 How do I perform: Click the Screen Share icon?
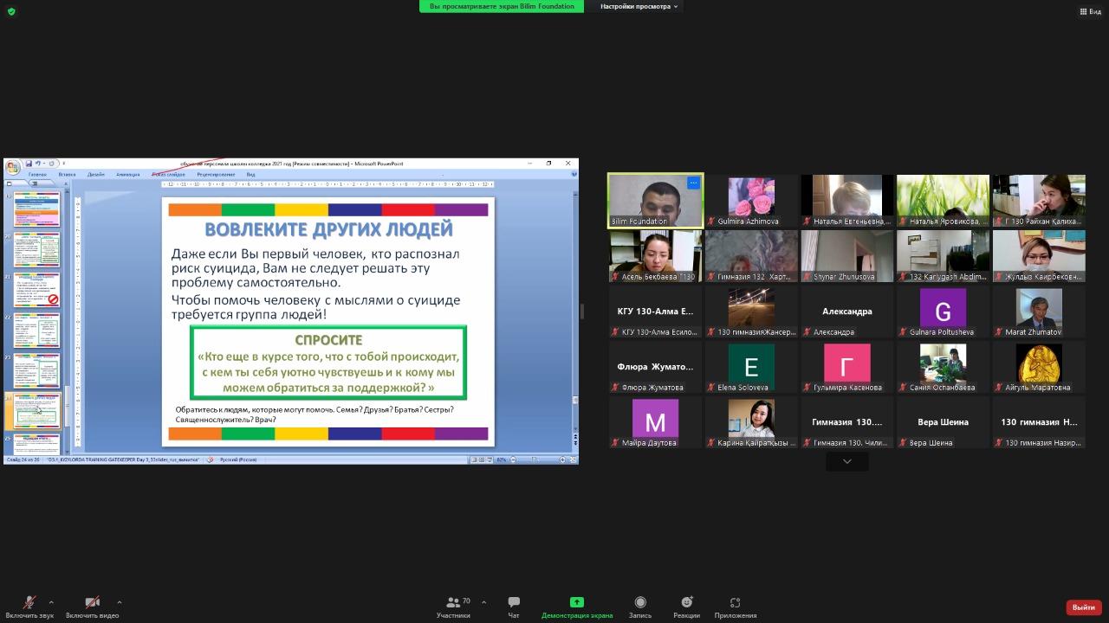pos(576,602)
